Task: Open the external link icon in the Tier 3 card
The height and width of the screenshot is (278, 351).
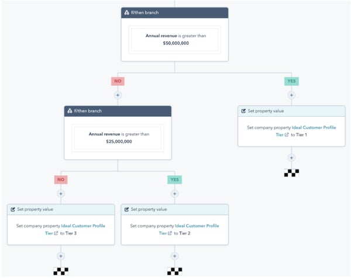Action: tap(56, 233)
